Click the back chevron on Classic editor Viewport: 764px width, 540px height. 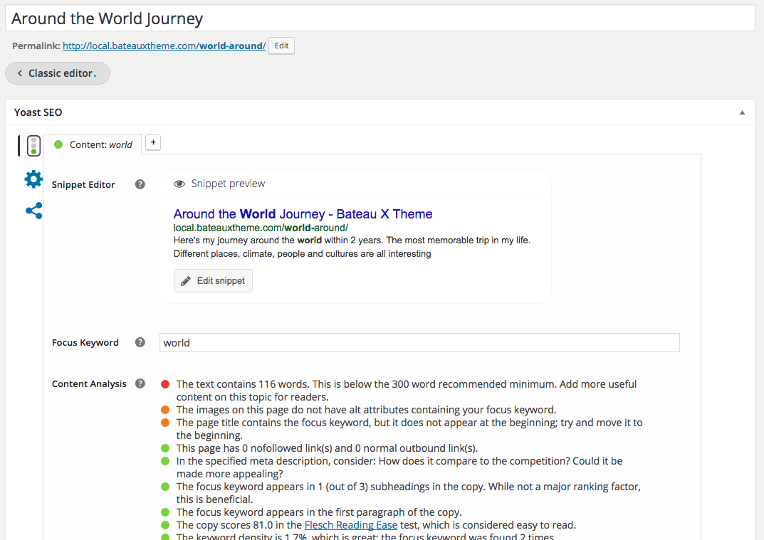click(x=19, y=73)
